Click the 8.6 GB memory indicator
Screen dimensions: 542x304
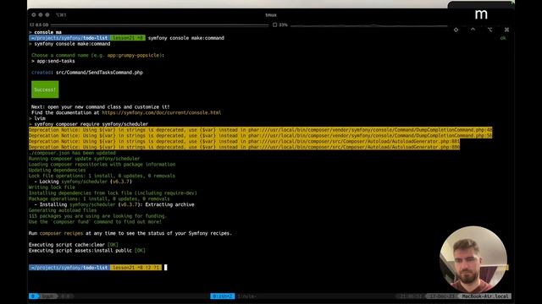click(x=39, y=24)
